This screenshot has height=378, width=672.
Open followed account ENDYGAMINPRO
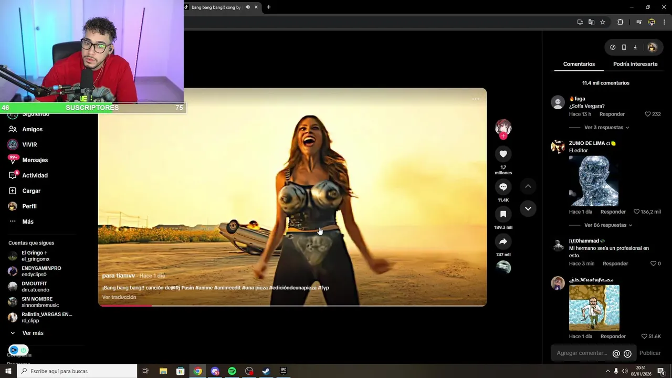[41, 271]
